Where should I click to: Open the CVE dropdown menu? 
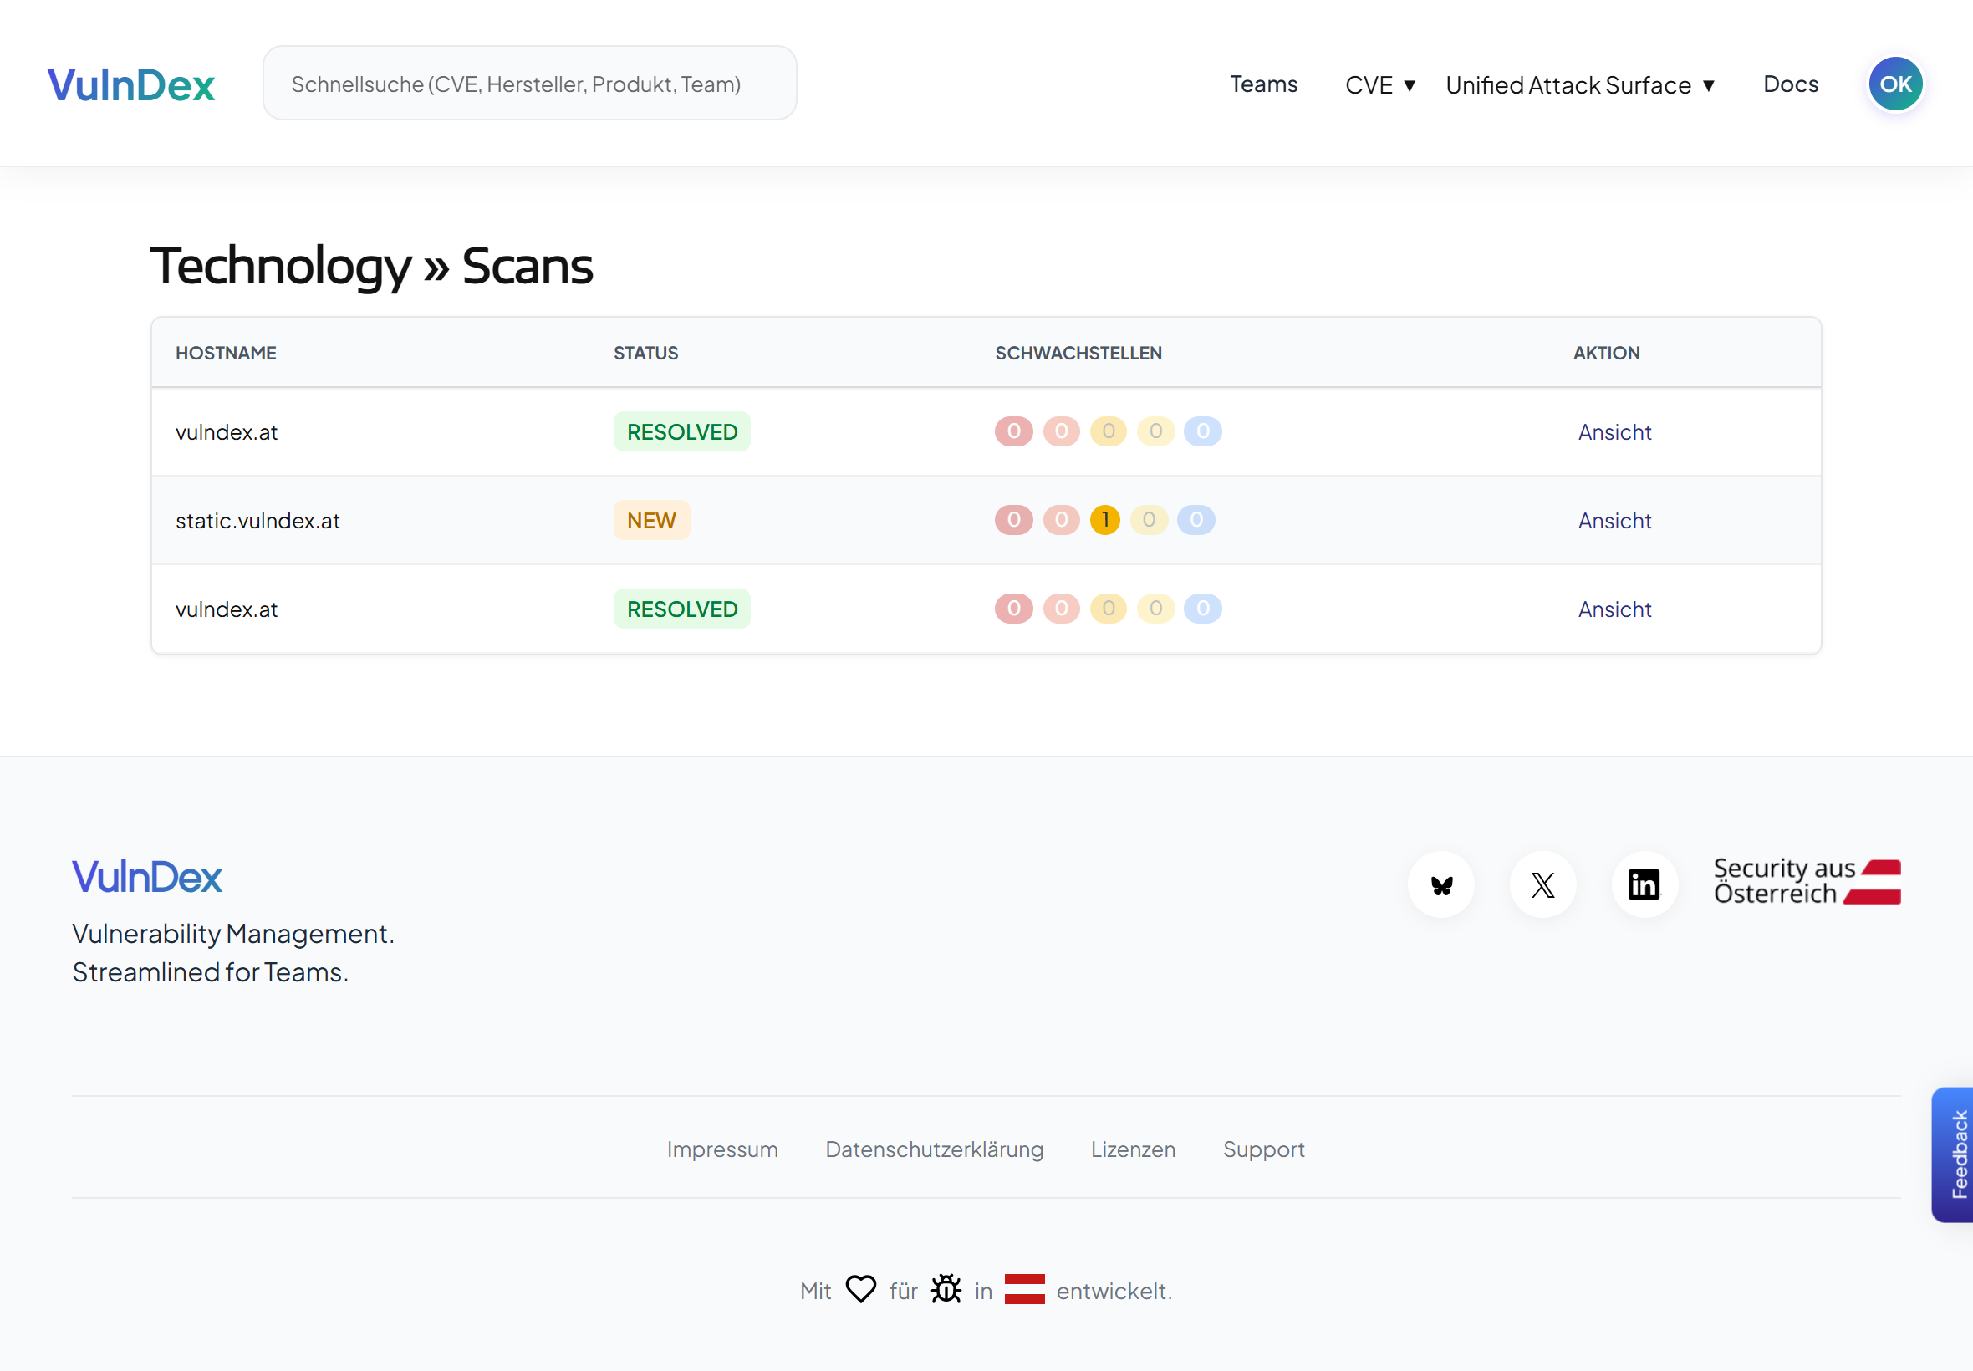(1378, 84)
